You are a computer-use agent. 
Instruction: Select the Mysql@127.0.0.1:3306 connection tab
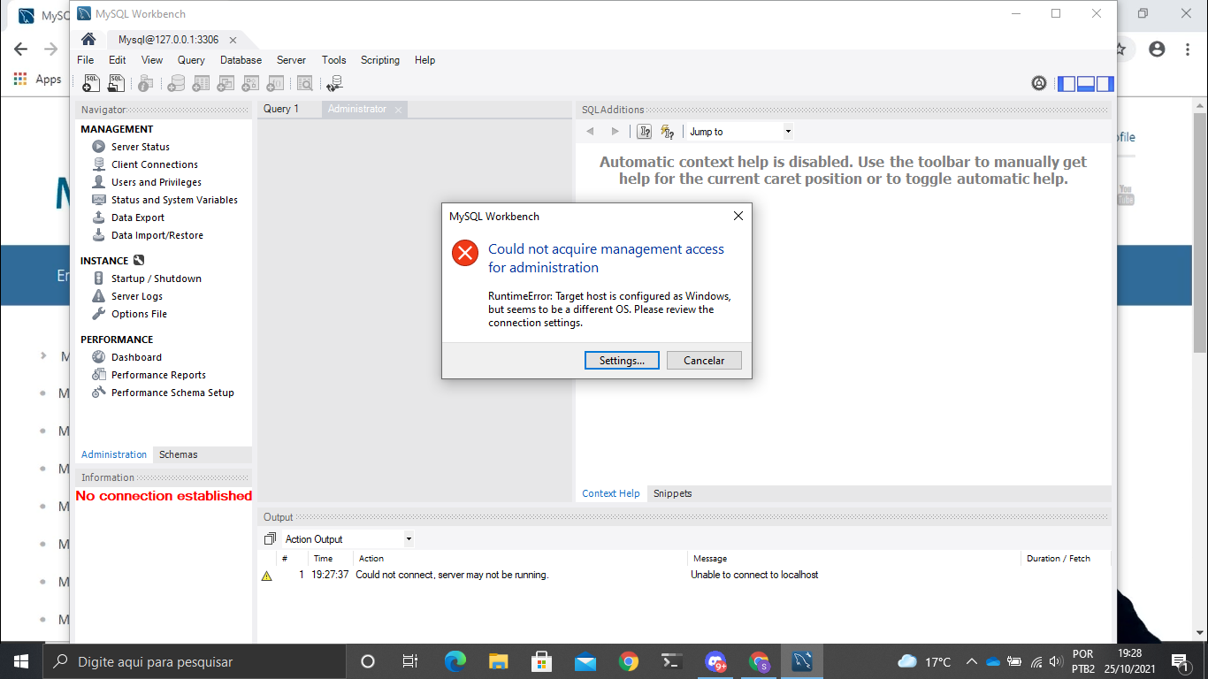click(168, 40)
